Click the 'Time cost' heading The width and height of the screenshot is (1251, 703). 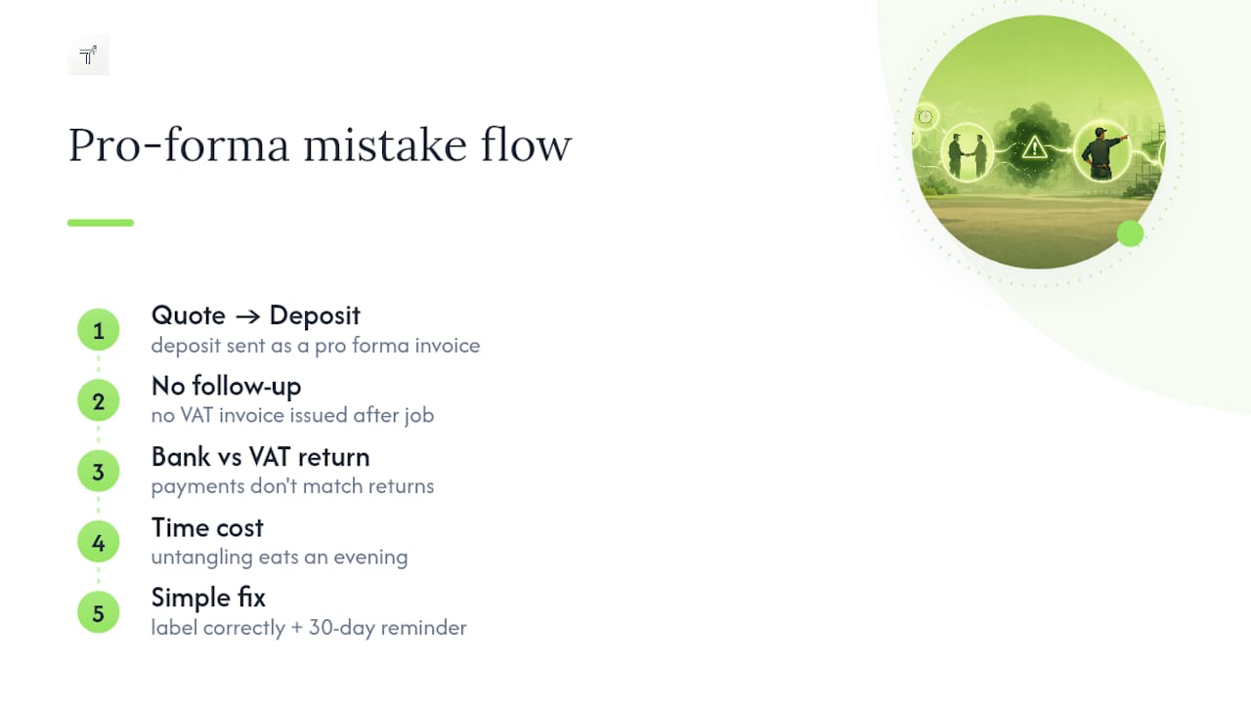point(207,527)
